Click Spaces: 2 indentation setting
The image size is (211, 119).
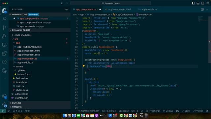tap(124, 111)
